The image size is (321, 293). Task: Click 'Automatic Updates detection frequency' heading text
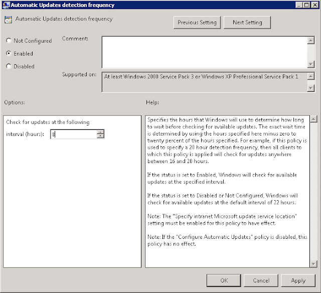coord(64,19)
